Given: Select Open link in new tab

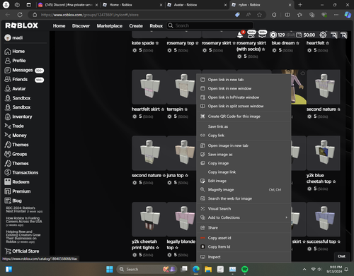Looking at the screenshot, I should 244,80.
